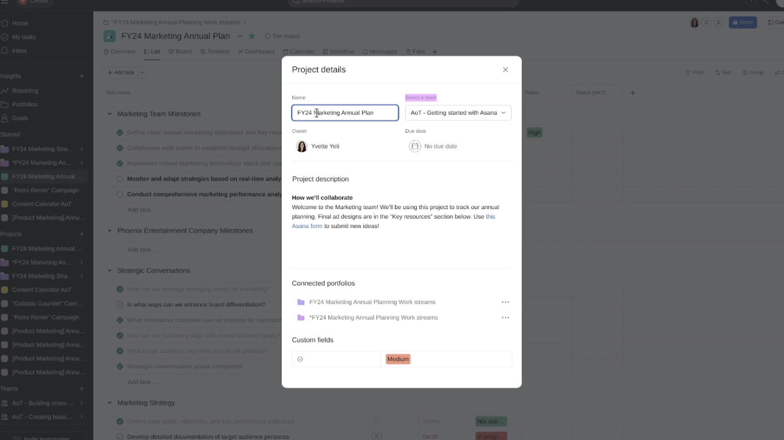Click owner Yvette Yeti avatar

click(x=301, y=146)
